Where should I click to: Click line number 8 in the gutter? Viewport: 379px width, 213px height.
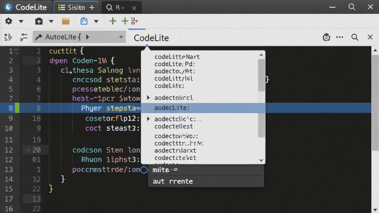click(x=11, y=108)
